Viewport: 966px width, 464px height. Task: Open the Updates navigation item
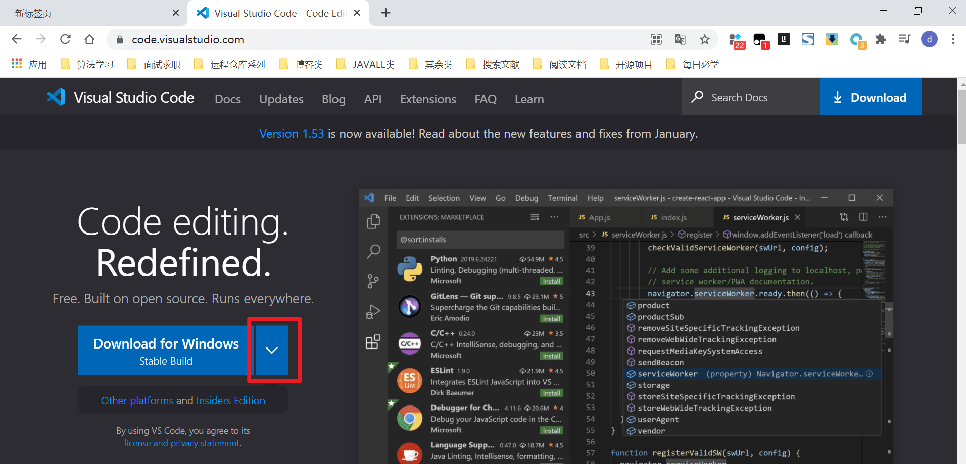click(281, 99)
